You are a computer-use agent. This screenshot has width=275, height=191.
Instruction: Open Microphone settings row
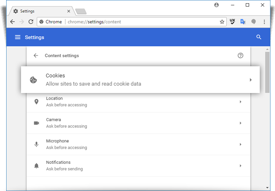139,144
